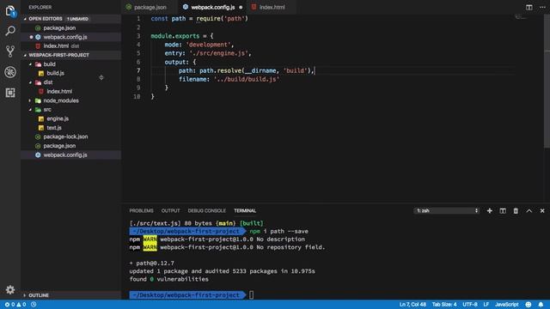Screen dimensions: 550x309
Task: Split the editor with the split icon
Action: tap(529, 7)
